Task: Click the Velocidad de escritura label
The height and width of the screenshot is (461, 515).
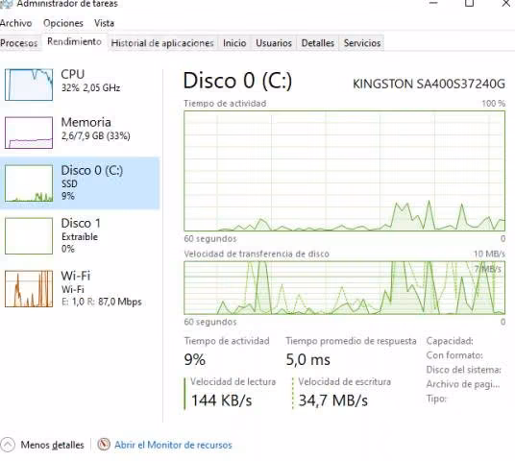Action: (345, 381)
